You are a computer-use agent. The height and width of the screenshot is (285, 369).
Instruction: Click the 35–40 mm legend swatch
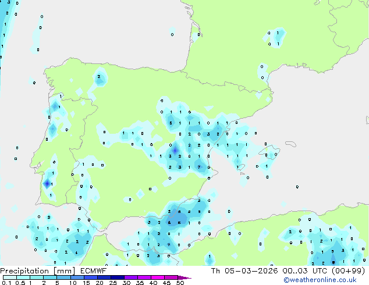[x=144, y=277]
